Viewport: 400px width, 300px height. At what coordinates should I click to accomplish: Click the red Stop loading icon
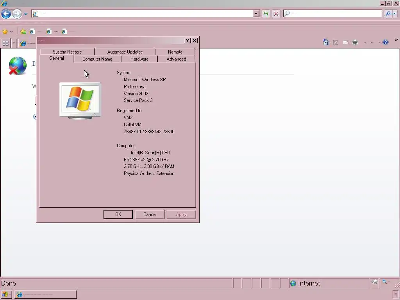276,14
